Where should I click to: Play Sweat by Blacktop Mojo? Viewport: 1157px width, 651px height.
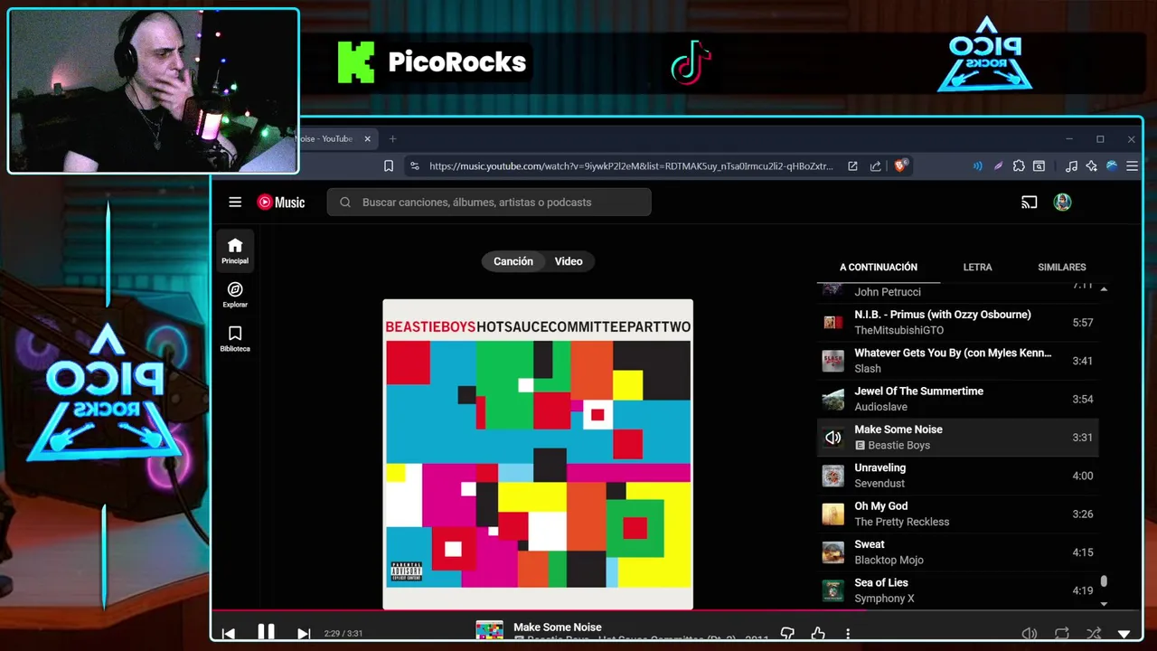(x=957, y=552)
